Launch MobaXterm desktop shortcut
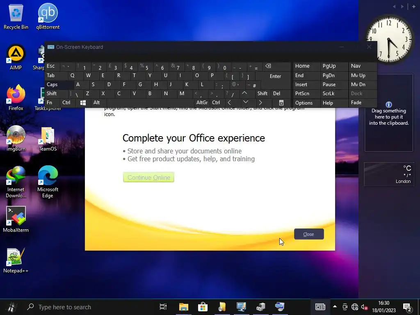This screenshot has width=420, height=315. (16, 220)
